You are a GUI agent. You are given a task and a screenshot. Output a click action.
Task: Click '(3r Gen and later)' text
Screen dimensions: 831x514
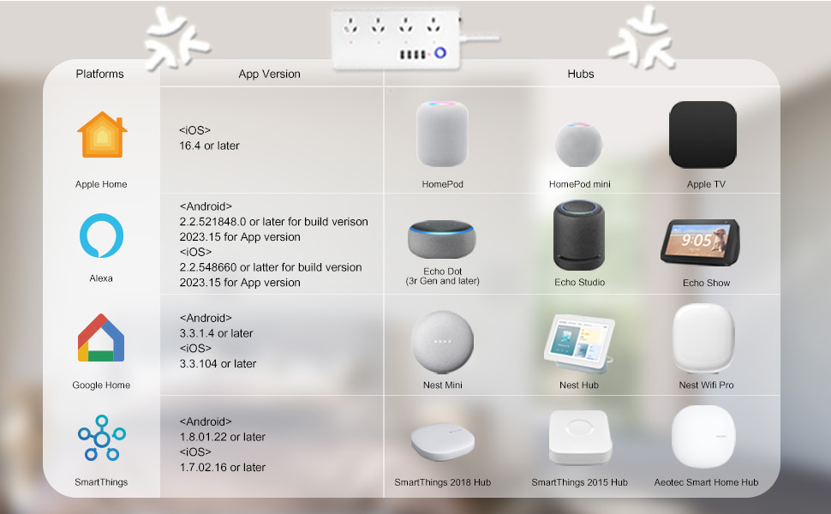tap(443, 281)
